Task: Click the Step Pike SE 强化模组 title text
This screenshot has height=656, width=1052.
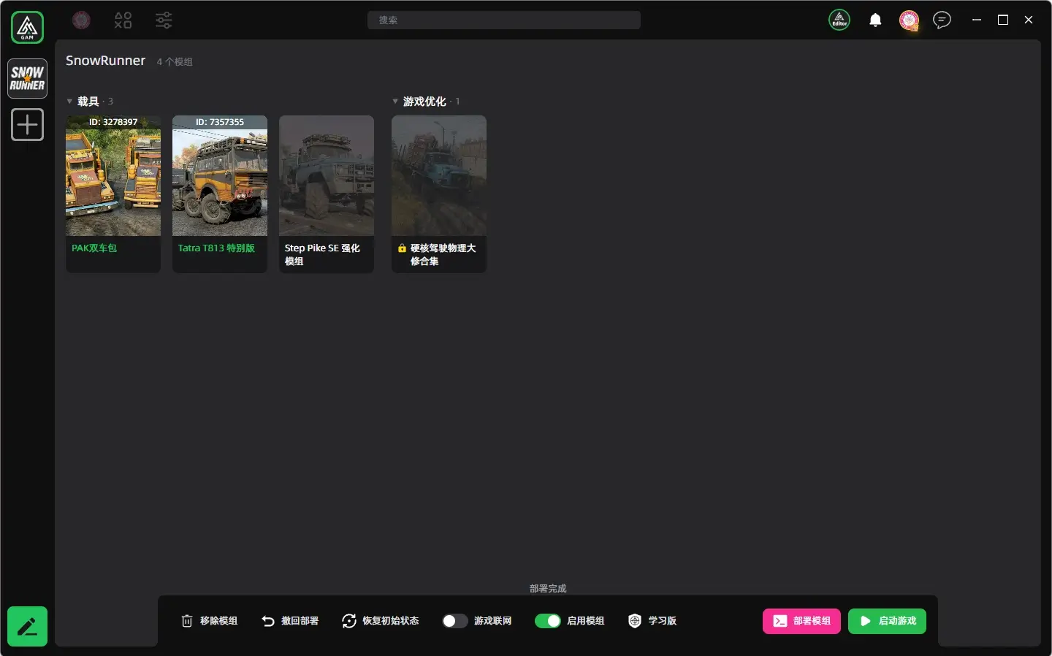Action: 322,255
